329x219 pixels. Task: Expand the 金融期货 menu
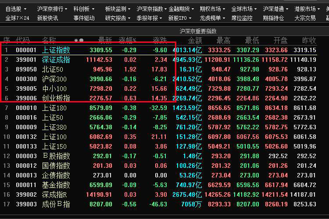point(181,9)
